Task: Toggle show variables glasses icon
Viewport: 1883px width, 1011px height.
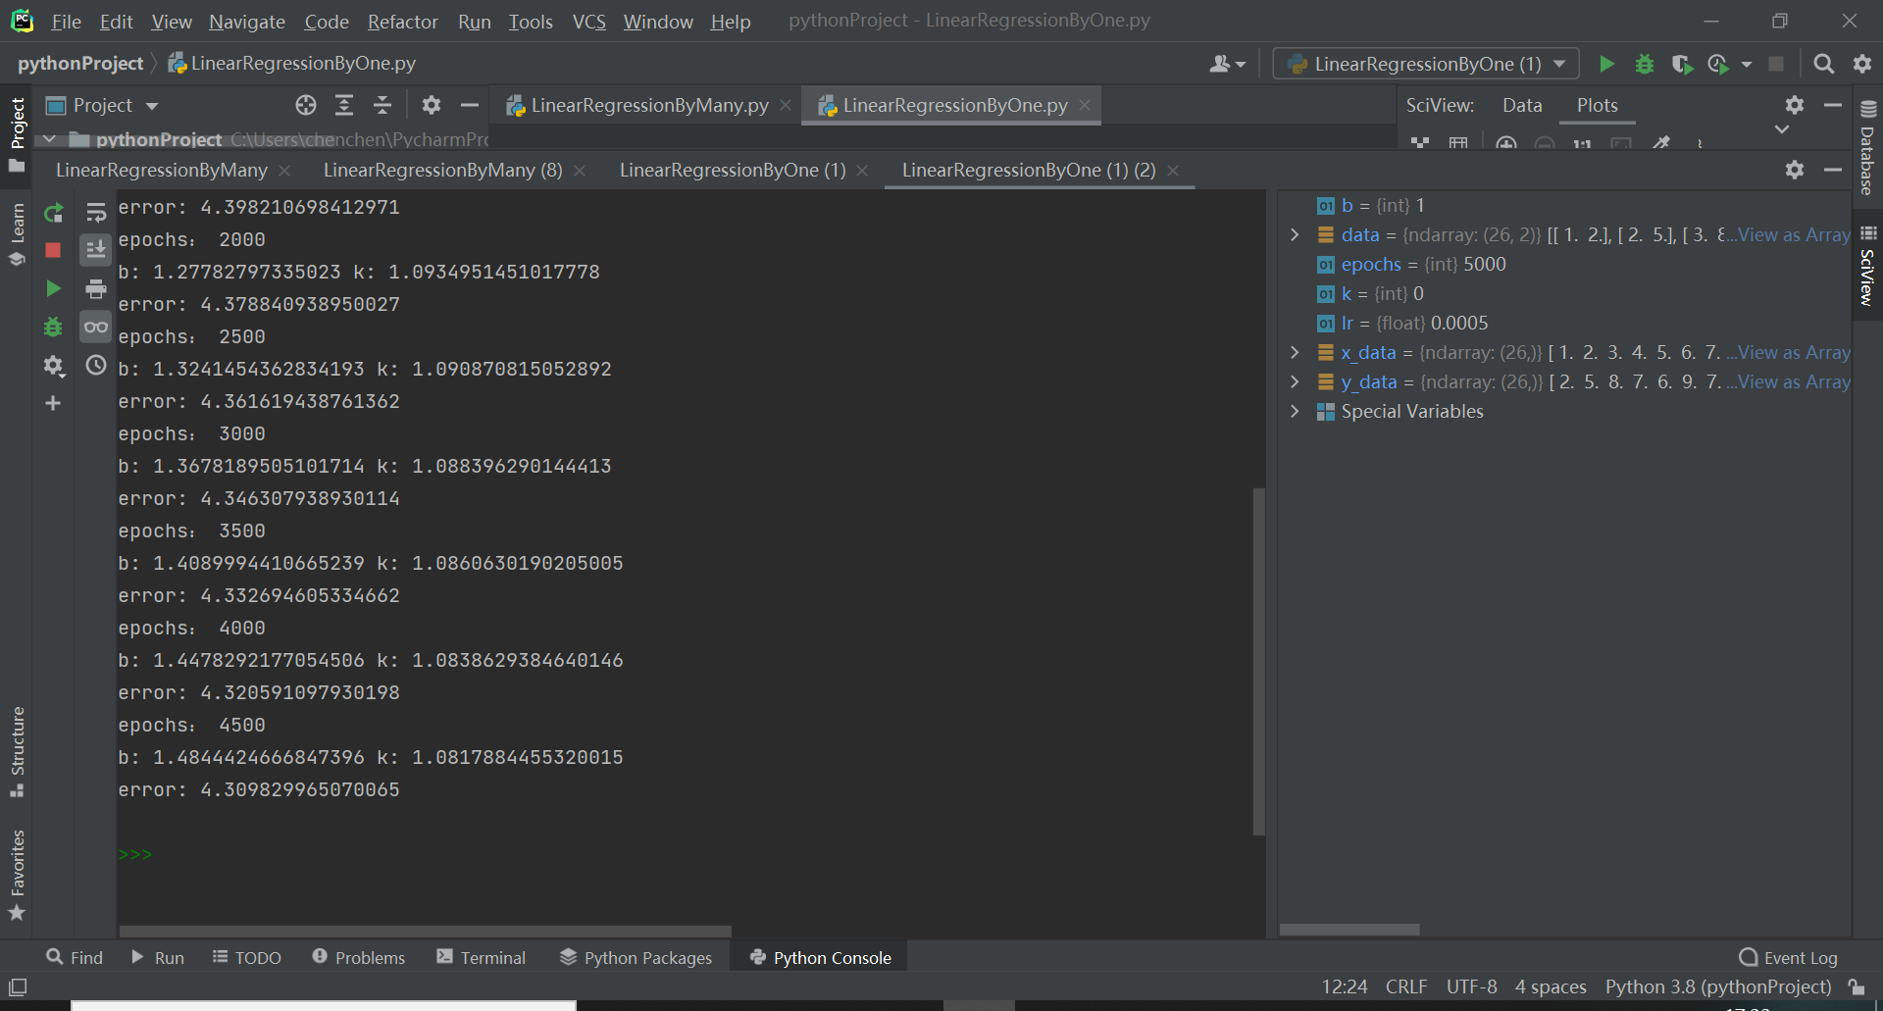Action: (96, 327)
